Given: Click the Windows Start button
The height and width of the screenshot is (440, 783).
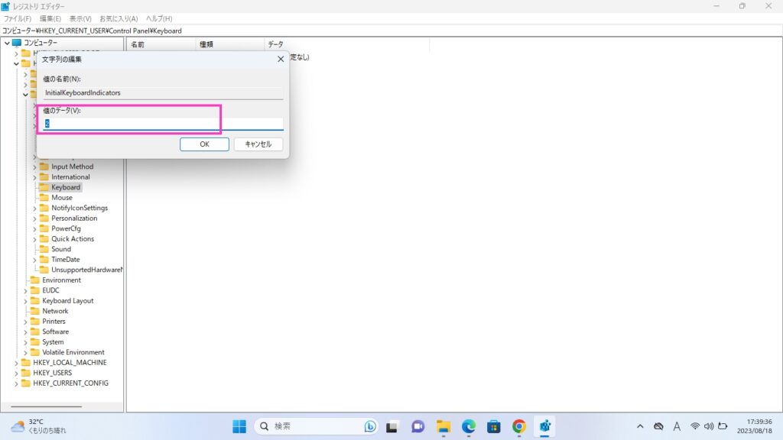Looking at the screenshot, I should coord(239,426).
